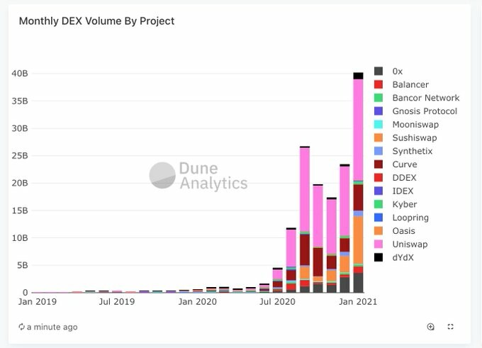
Task: Click the bar peaking near 27B
Action: click(x=305, y=220)
